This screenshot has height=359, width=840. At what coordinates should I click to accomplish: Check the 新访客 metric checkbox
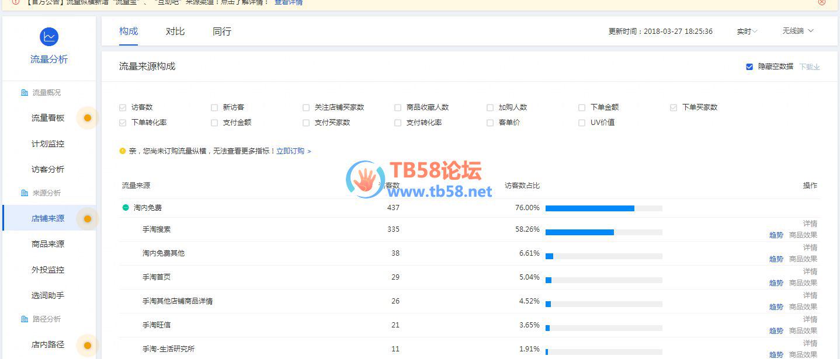[x=214, y=107]
